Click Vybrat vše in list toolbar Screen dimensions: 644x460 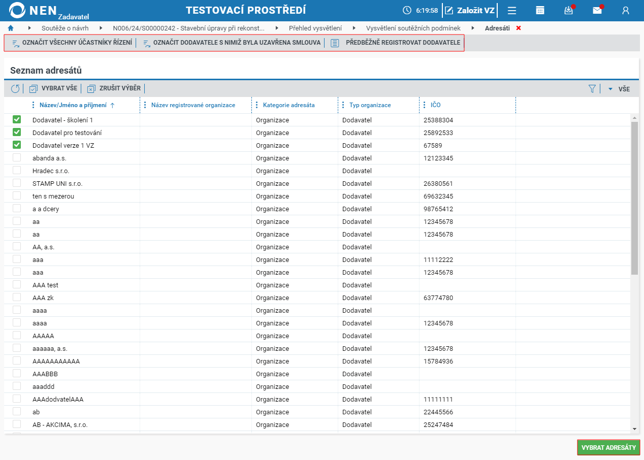(53, 88)
